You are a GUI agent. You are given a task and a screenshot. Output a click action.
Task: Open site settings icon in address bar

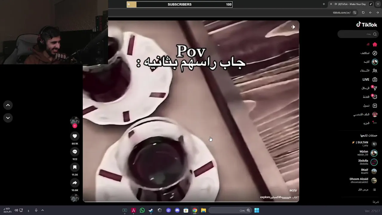(355, 13)
